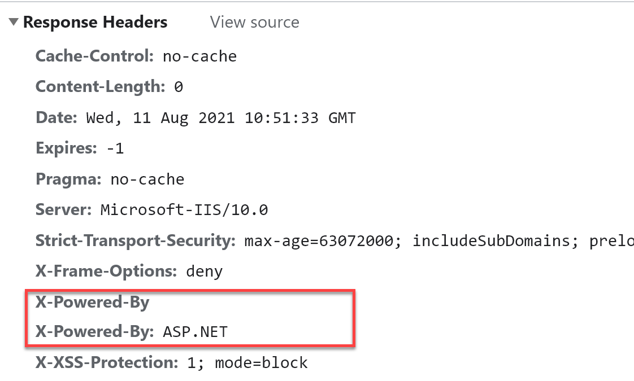
Task: Click the no-cache value of Cache-Control
Action: tap(199, 56)
